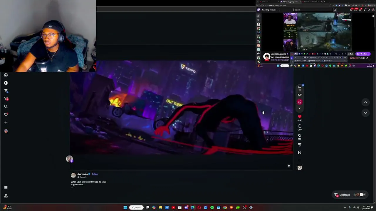Open Reels from the left sidebar
The width and height of the screenshot is (376, 211).
pos(6,83)
